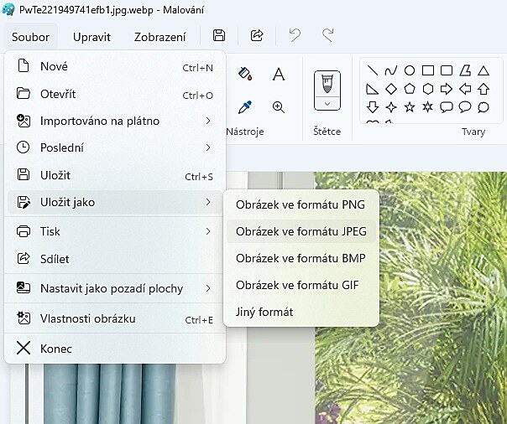Activate the Magnifier zoom tool
507x424 pixels.
[x=279, y=107]
